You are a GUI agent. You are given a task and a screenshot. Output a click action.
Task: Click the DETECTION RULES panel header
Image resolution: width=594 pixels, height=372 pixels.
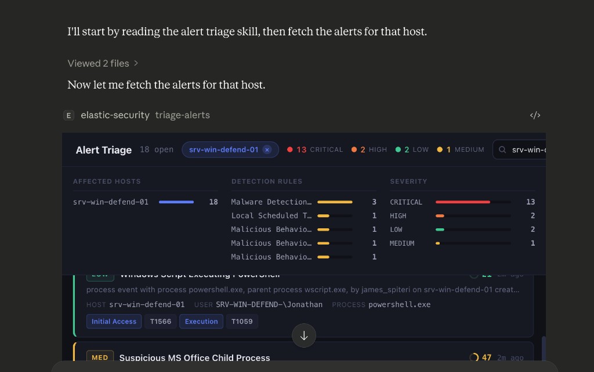[x=267, y=181]
